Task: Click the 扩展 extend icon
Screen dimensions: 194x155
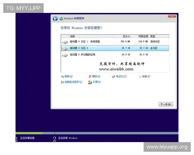Action: [90, 82]
